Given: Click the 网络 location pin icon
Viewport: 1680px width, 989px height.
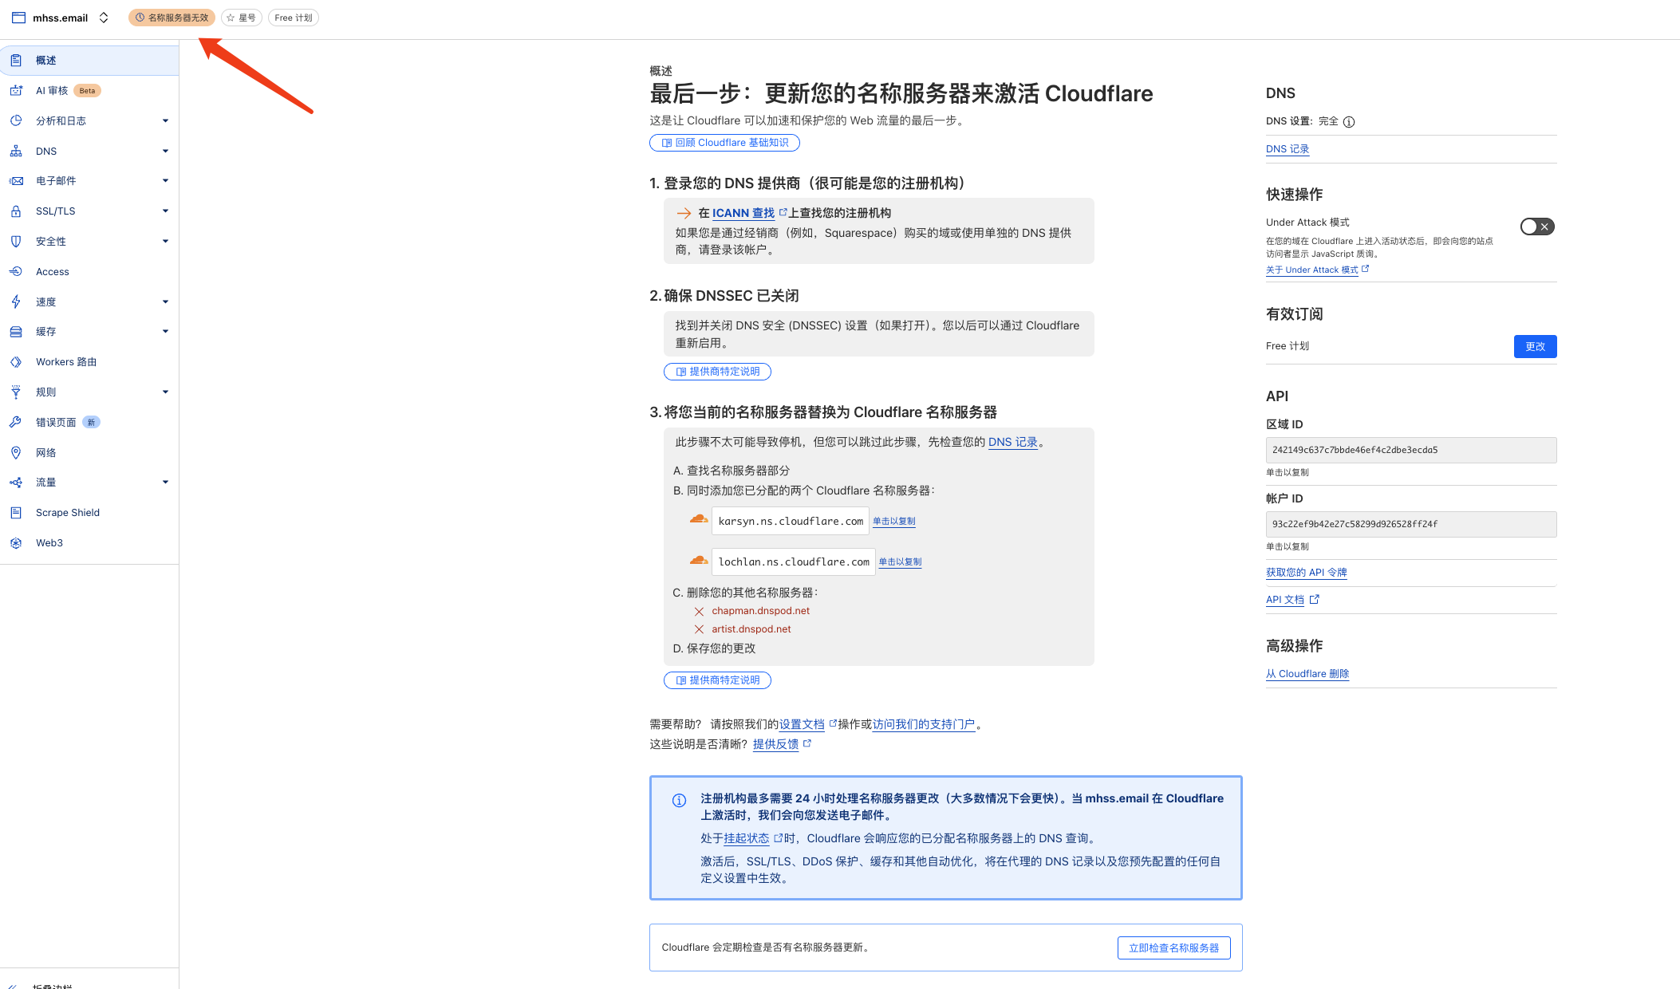Looking at the screenshot, I should (x=16, y=452).
